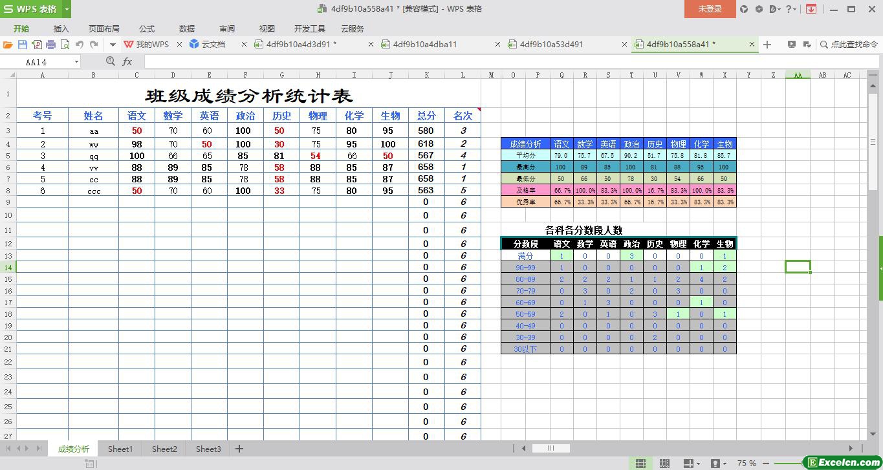Viewport: 883px width, 470px height.
Task: Click the 未登录 login button
Action: [x=710, y=9]
